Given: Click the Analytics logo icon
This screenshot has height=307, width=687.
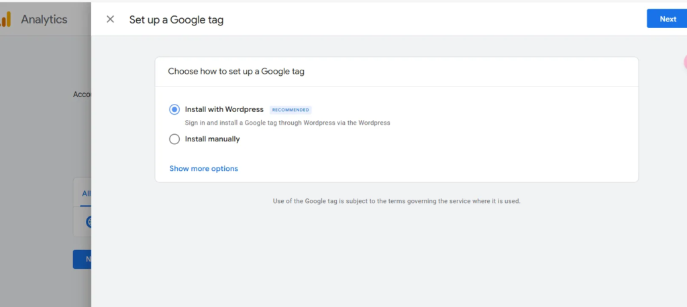Looking at the screenshot, I should 5,19.
